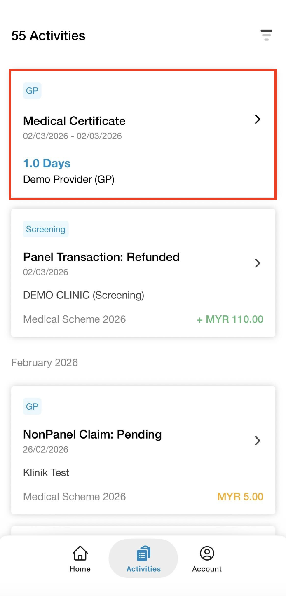This screenshot has height=596, width=286.
Task: Click the DEMO CLINIC (Screening) provider name
Action: tap(84, 295)
